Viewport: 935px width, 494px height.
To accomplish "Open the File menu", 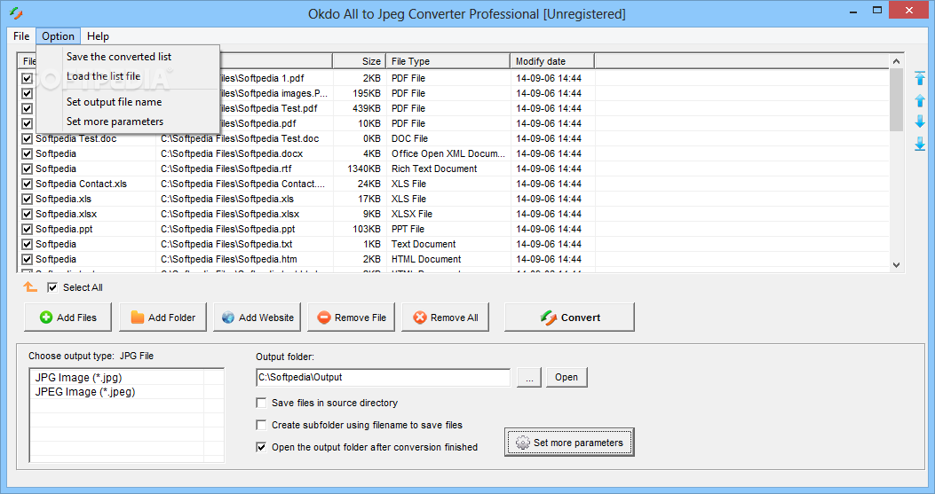I will click(x=21, y=36).
